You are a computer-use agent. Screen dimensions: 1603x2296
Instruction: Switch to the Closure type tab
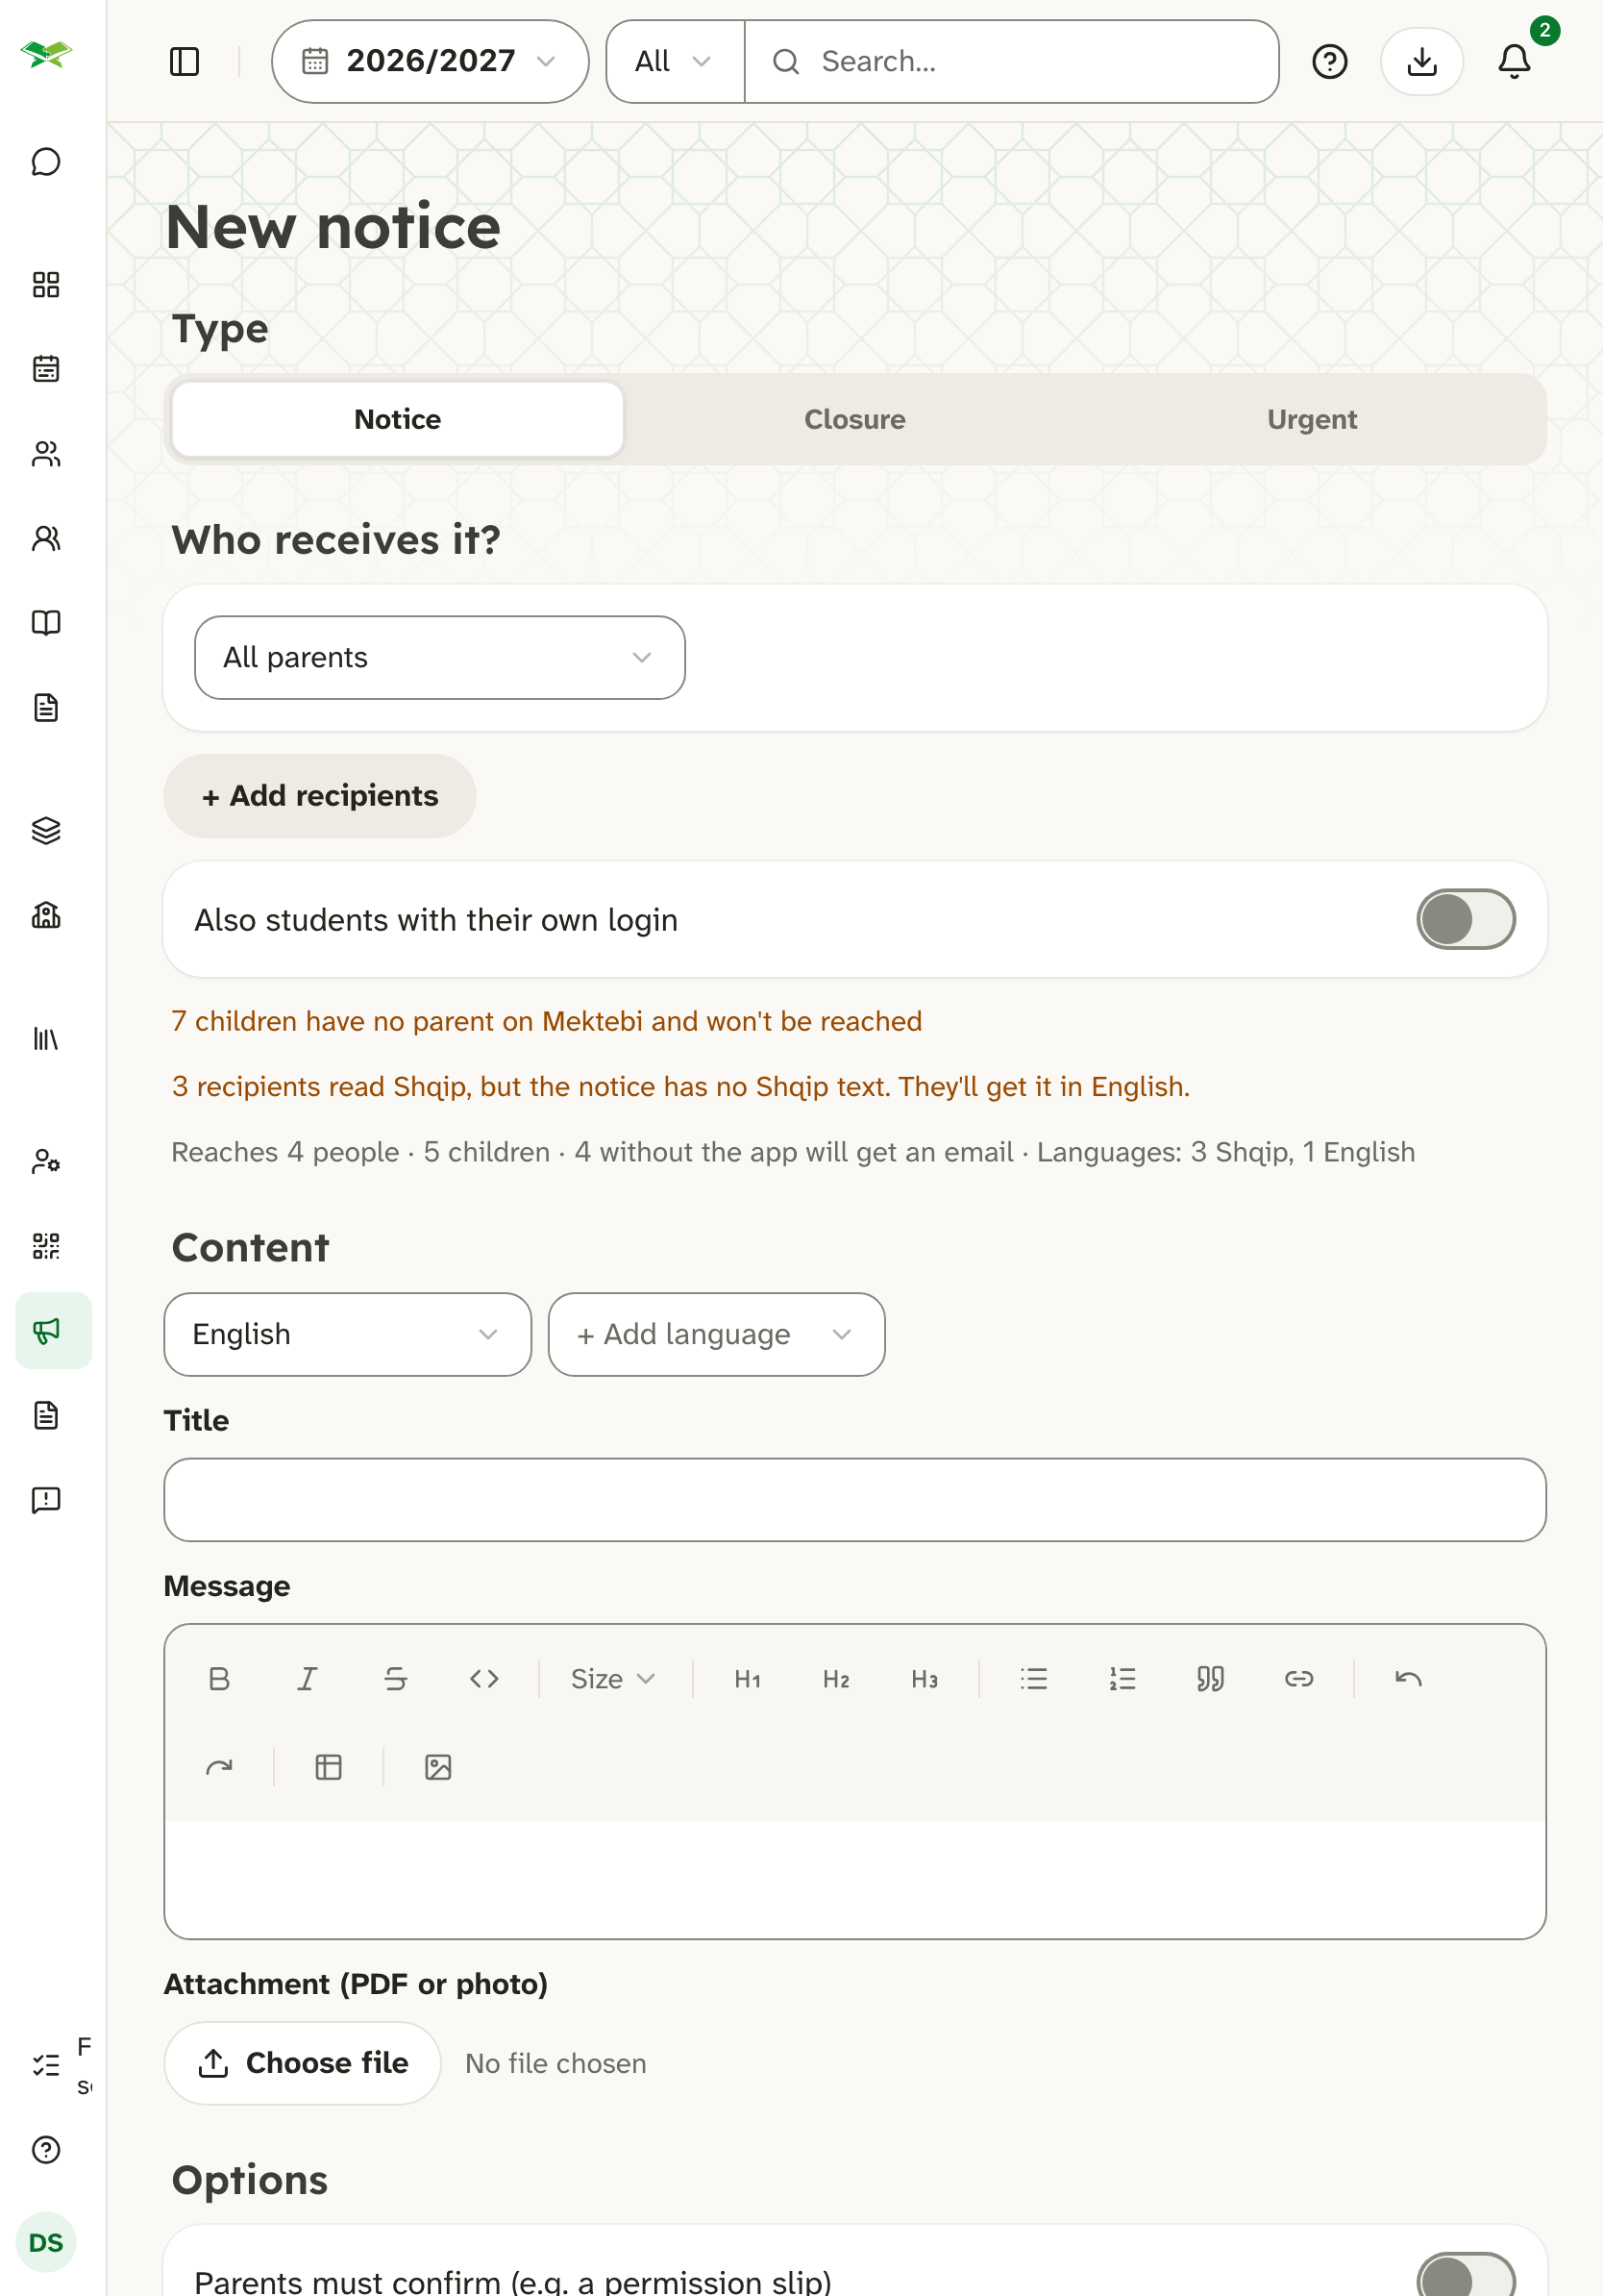point(855,420)
